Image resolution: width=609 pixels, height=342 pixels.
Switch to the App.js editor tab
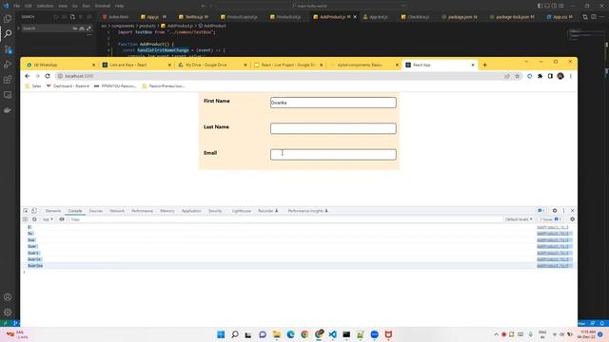point(154,17)
